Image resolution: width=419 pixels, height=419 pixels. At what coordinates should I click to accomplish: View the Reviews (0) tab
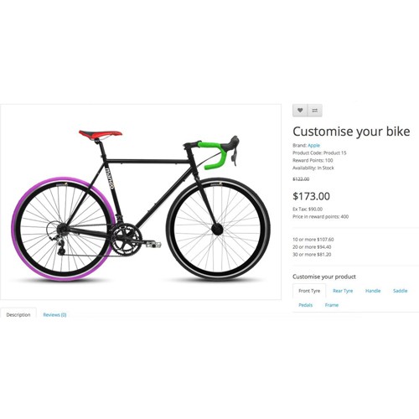click(x=54, y=315)
